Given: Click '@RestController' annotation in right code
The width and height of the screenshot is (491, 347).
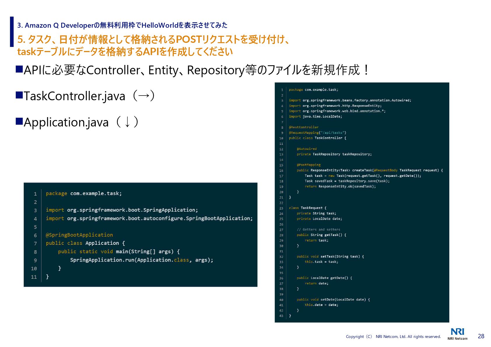Looking at the screenshot, I should (304, 127).
